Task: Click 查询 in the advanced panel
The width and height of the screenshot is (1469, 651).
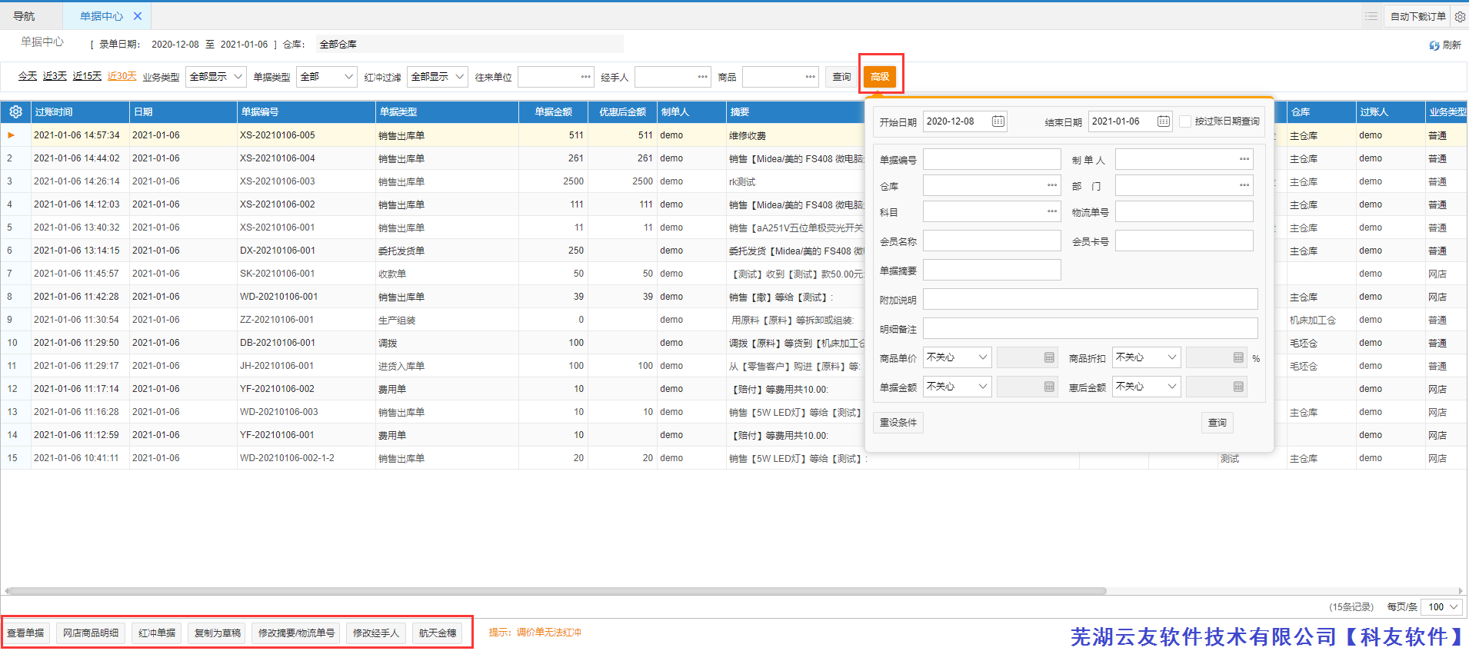Action: [1218, 423]
